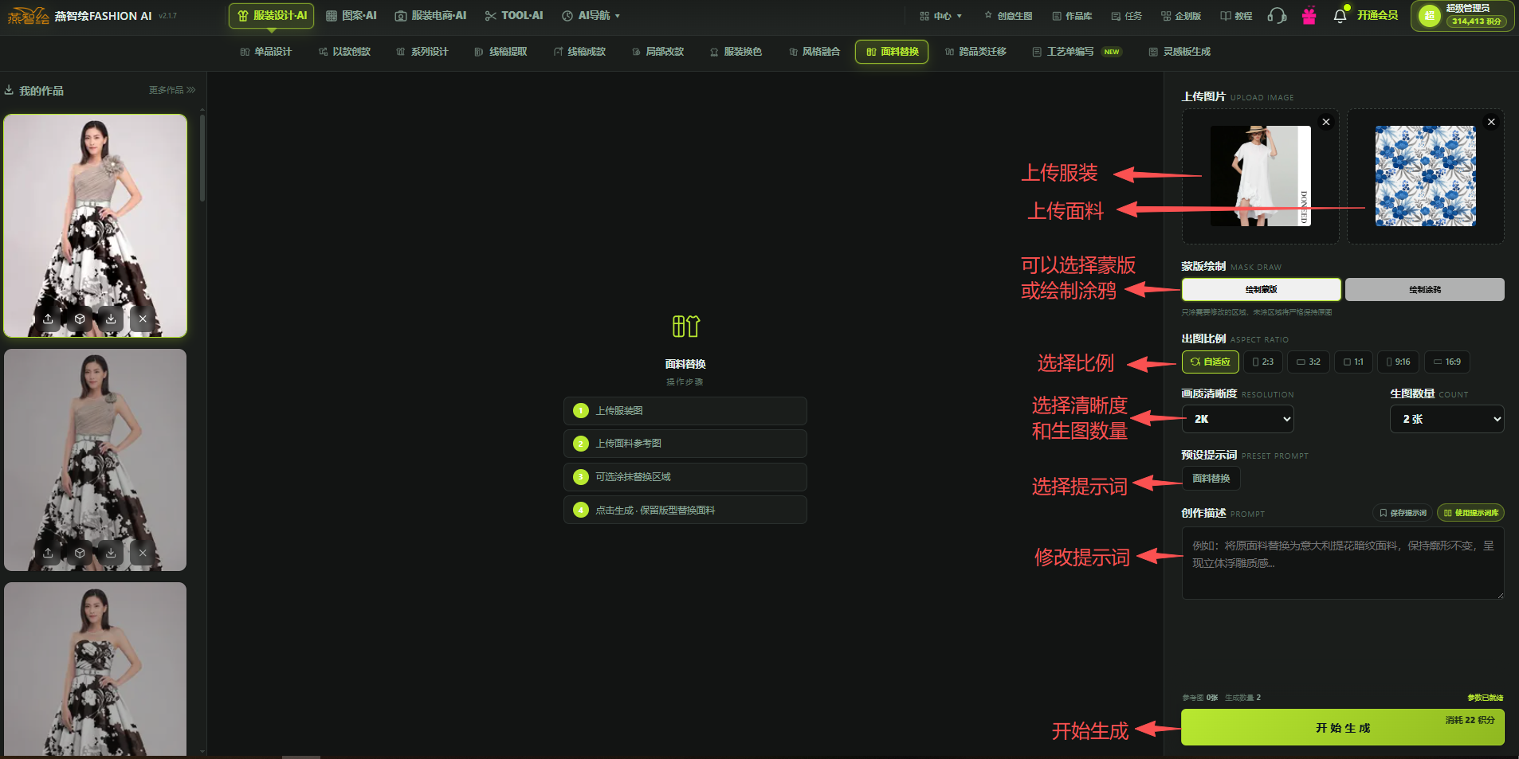The width and height of the screenshot is (1519, 759).
Task: Open 线稿提取 sub-tab
Action: (x=500, y=52)
